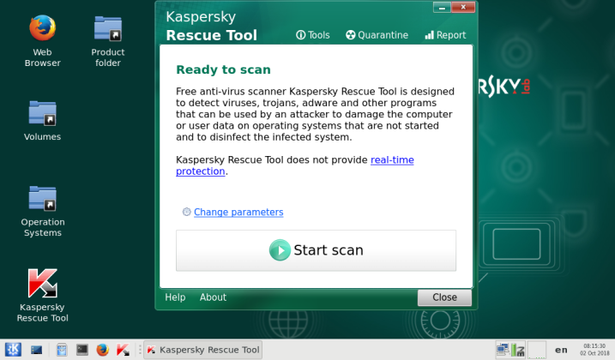Click the Close button at bottom
Image resolution: width=615 pixels, height=360 pixels.
point(444,297)
